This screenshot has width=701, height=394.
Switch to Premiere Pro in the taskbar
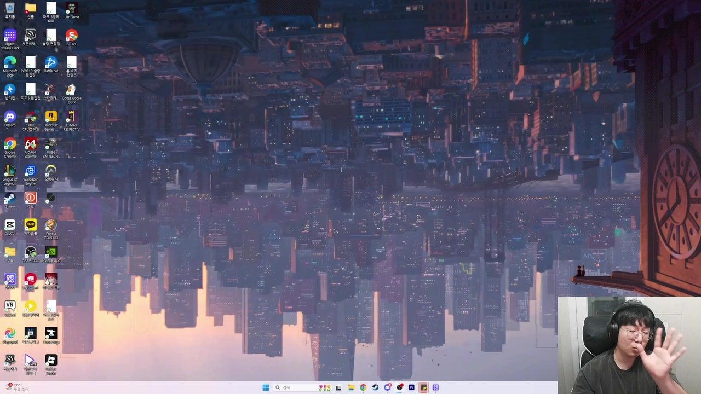[411, 387]
